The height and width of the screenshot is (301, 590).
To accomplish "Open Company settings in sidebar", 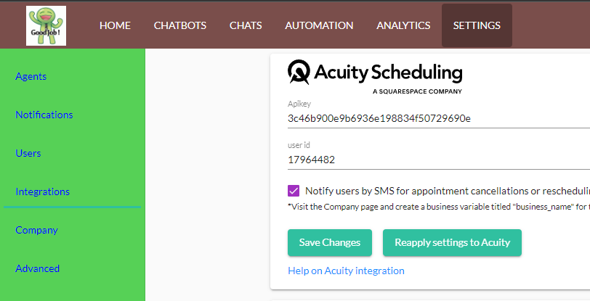I will [36, 230].
